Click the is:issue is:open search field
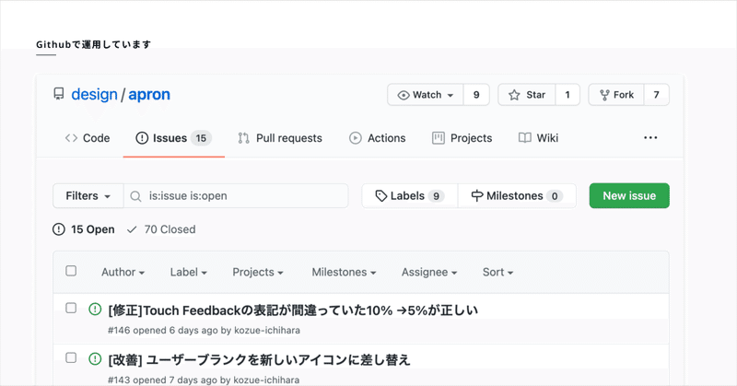The image size is (737, 386). (x=236, y=195)
